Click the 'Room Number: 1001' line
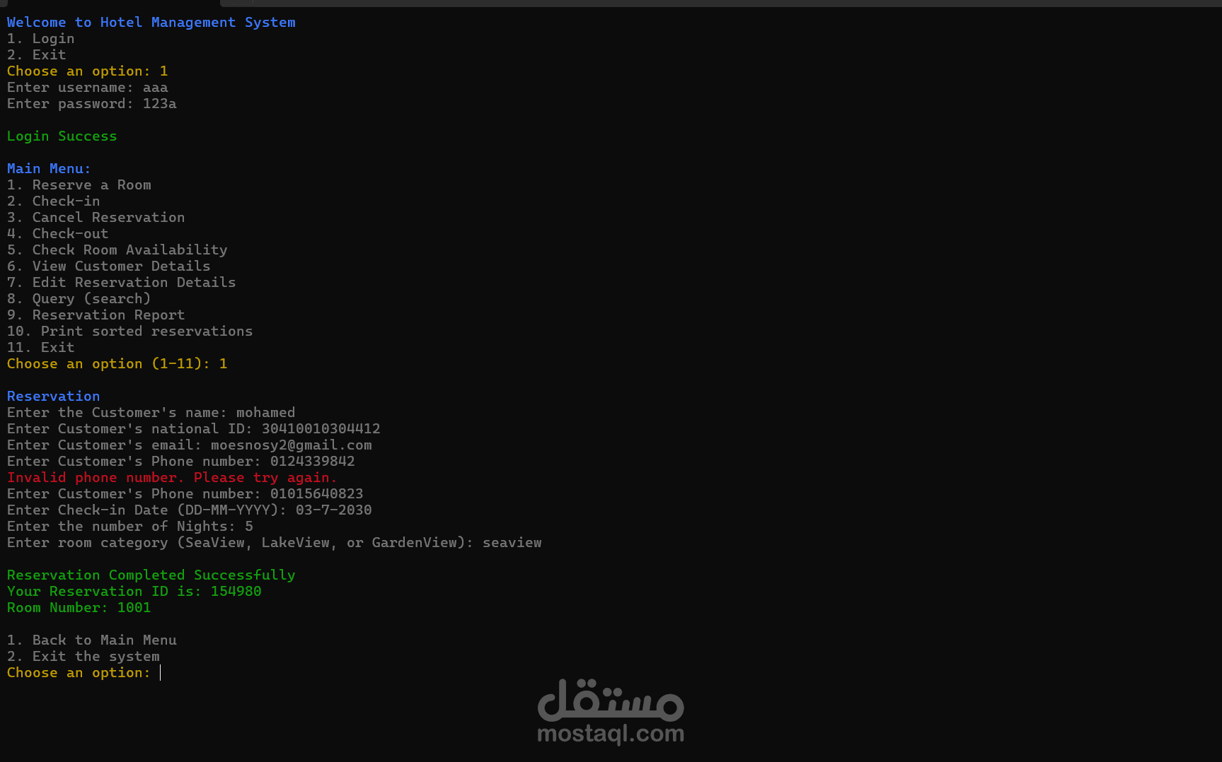Viewport: 1222px width, 762px height. tap(79, 608)
